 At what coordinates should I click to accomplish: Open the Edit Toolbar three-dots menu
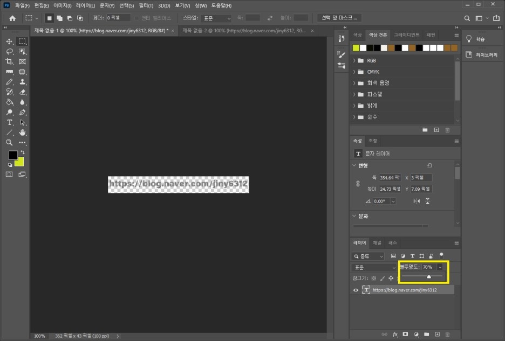[22, 143]
